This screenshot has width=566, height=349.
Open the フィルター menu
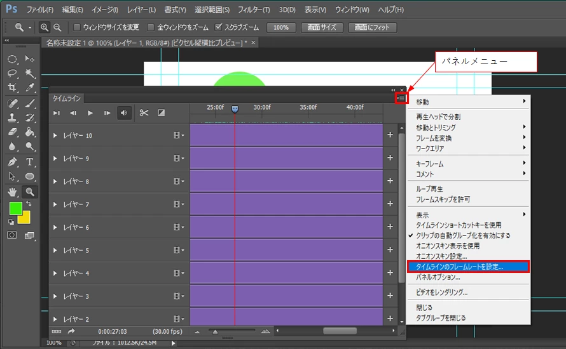254,10
